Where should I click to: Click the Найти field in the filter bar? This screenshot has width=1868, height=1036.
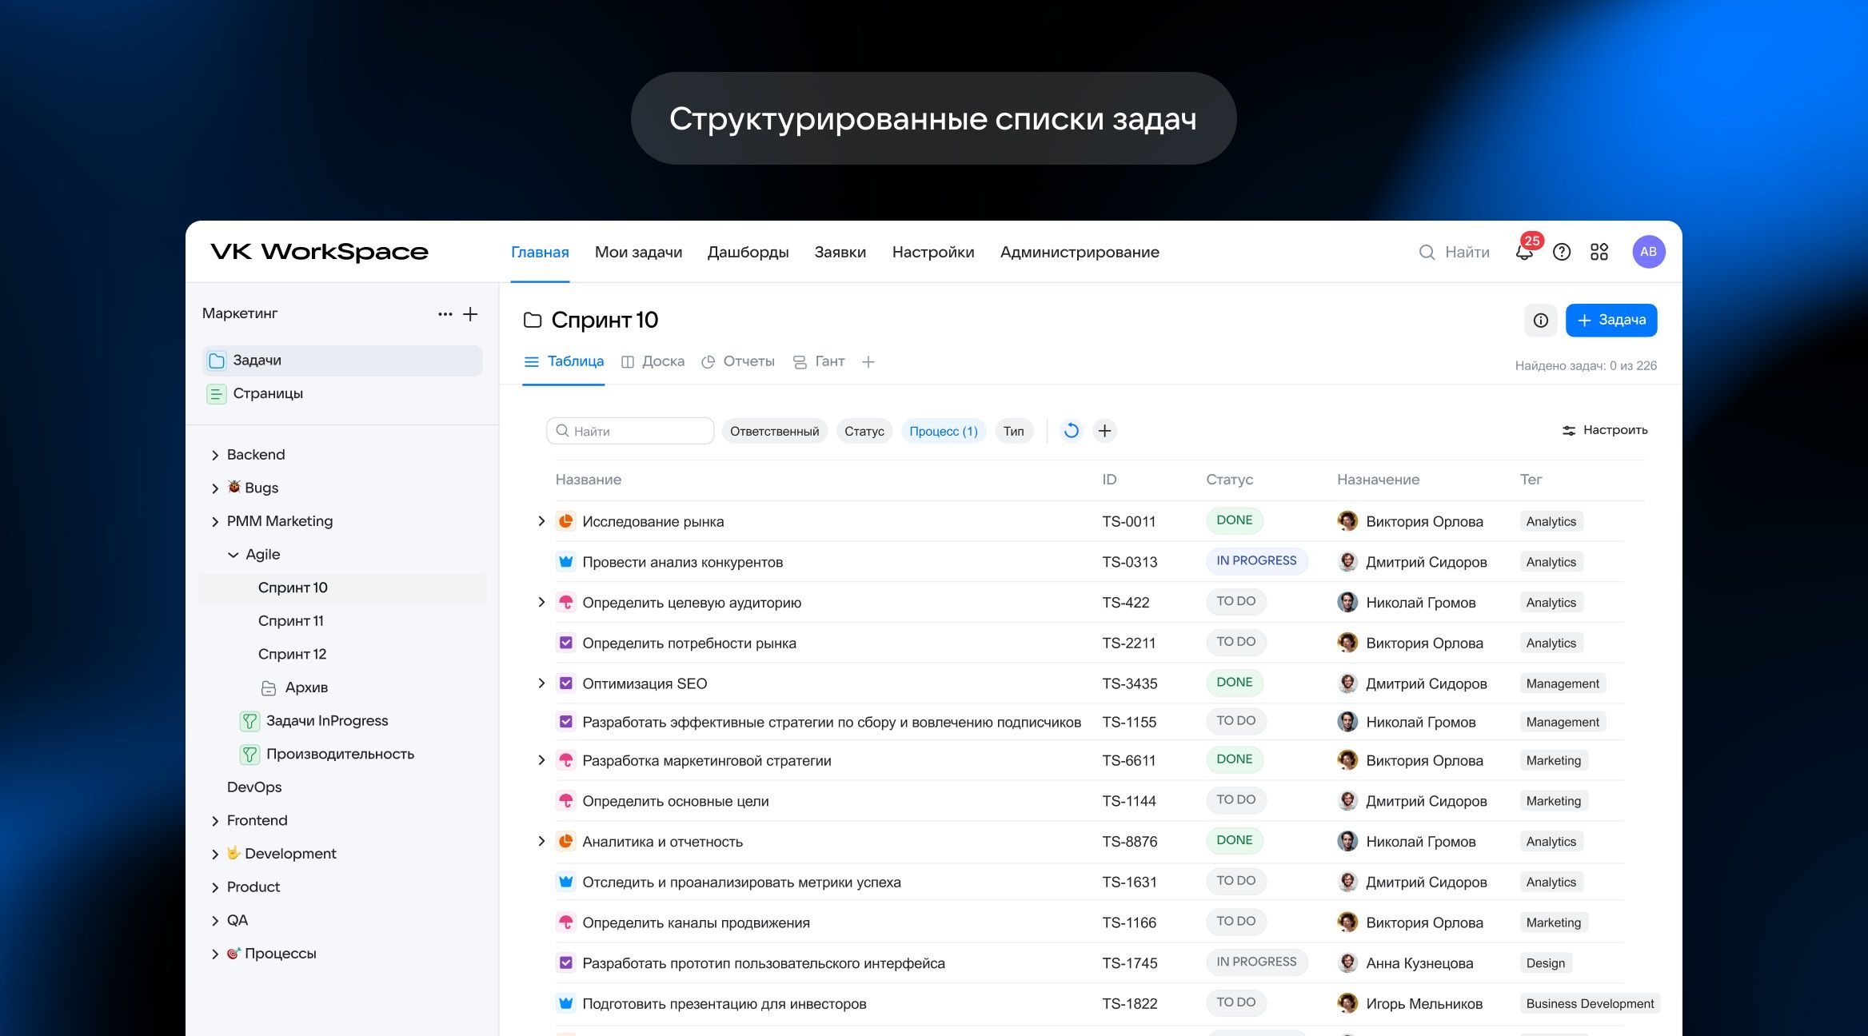[630, 431]
